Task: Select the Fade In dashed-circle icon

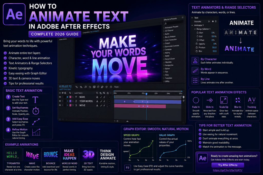Action: click(196, 100)
